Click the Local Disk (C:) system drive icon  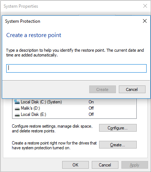[17, 102]
